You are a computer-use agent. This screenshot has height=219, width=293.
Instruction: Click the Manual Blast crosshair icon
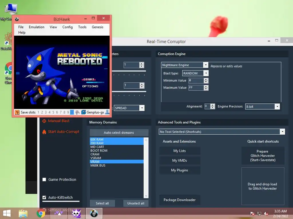(x=44, y=121)
